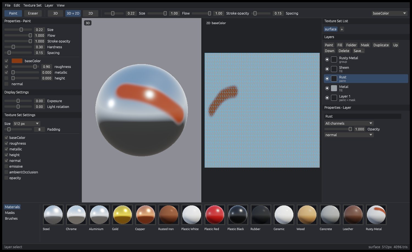Add a new Fill layer
The height and width of the screenshot is (252, 412).
[x=340, y=45]
